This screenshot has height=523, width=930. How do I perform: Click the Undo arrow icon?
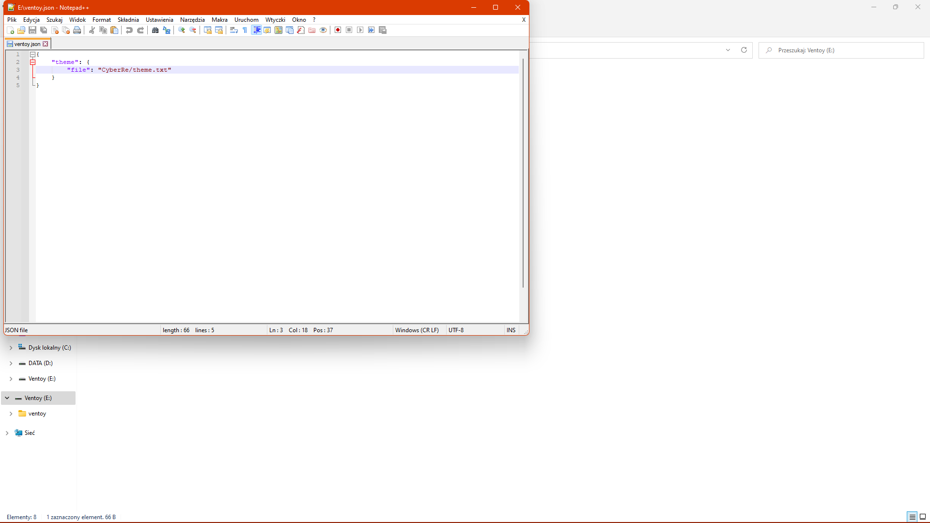(x=129, y=30)
